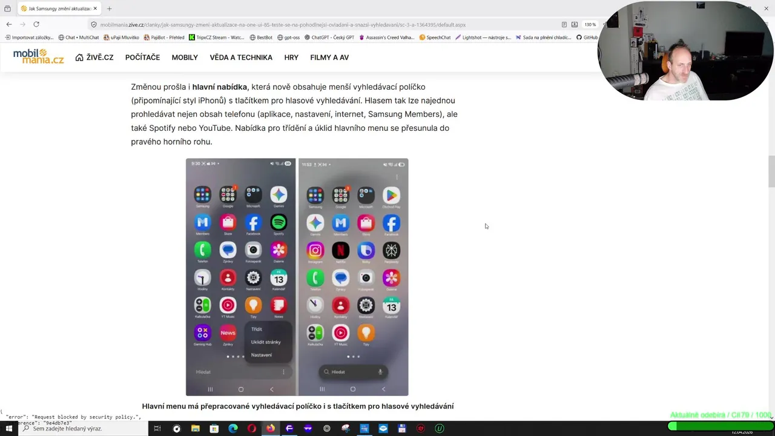The width and height of the screenshot is (775, 436).
Task: Open the right Samsung phone screenshot image
Action: [x=353, y=277]
